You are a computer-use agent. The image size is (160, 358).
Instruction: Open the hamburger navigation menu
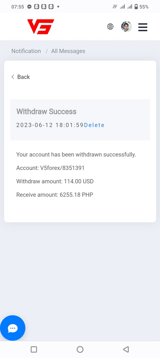[x=143, y=27]
